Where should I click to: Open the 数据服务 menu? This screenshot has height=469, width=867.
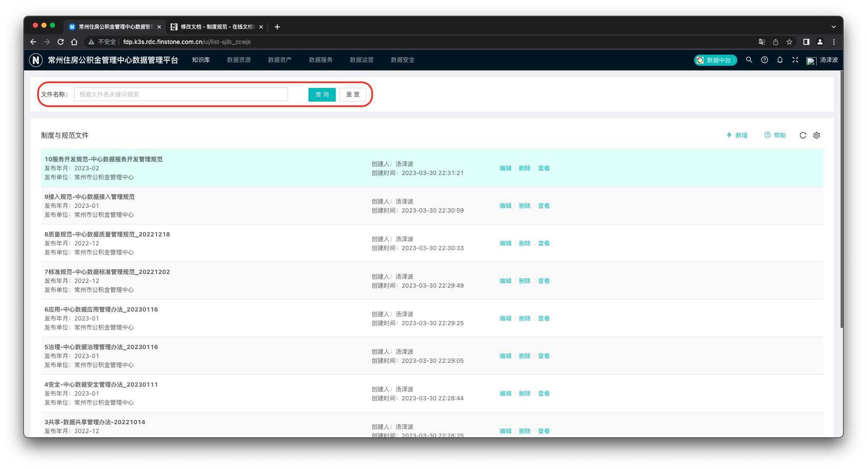(321, 60)
